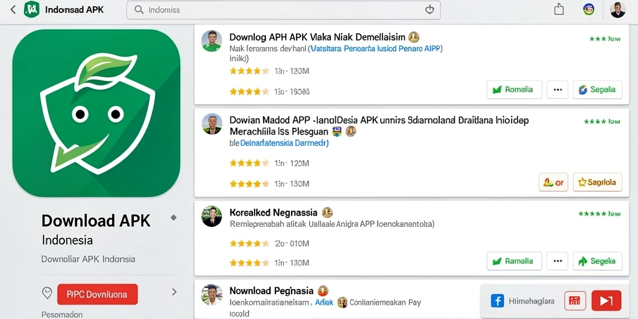Click the emoji after Adiak
This screenshot has width=638, height=319.
pyautogui.click(x=342, y=302)
